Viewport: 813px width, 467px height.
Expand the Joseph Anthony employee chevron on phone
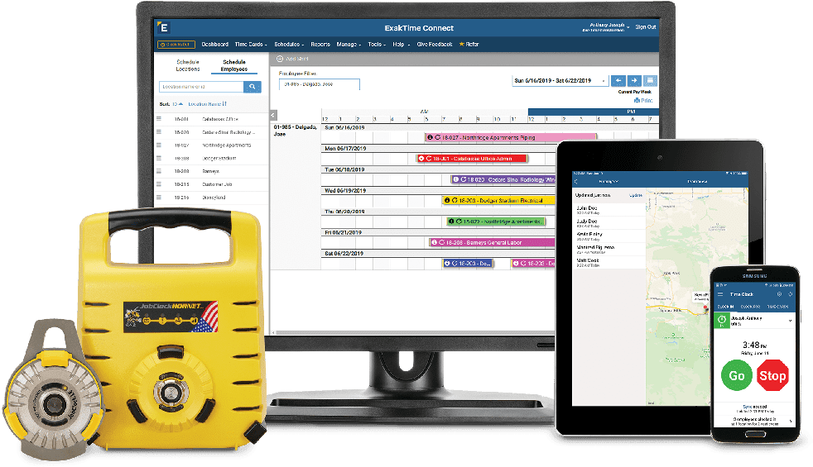[x=790, y=321]
